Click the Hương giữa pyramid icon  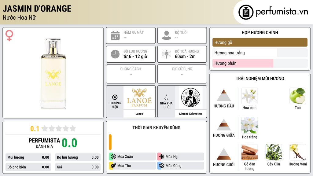(x=224, y=125)
